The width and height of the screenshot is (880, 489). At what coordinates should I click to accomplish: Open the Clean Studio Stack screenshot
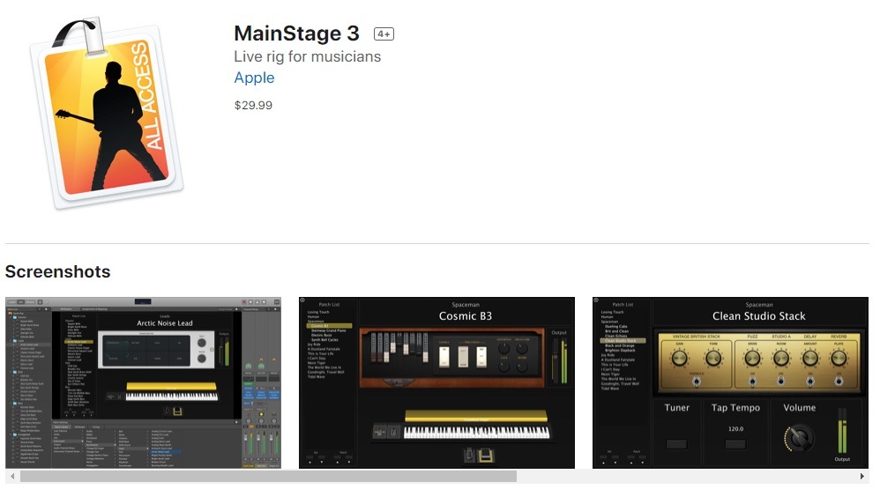[730, 382]
